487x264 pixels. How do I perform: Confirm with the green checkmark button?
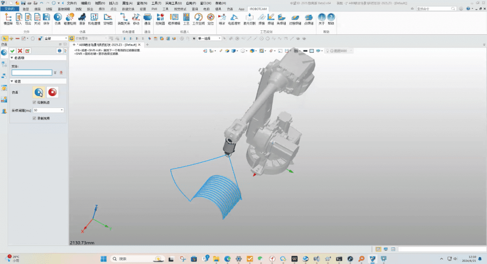tap(12, 51)
